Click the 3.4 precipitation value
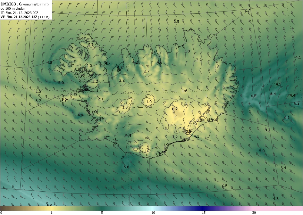This screenshot has height=215, width=303. pyautogui.click(x=283, y=168)
